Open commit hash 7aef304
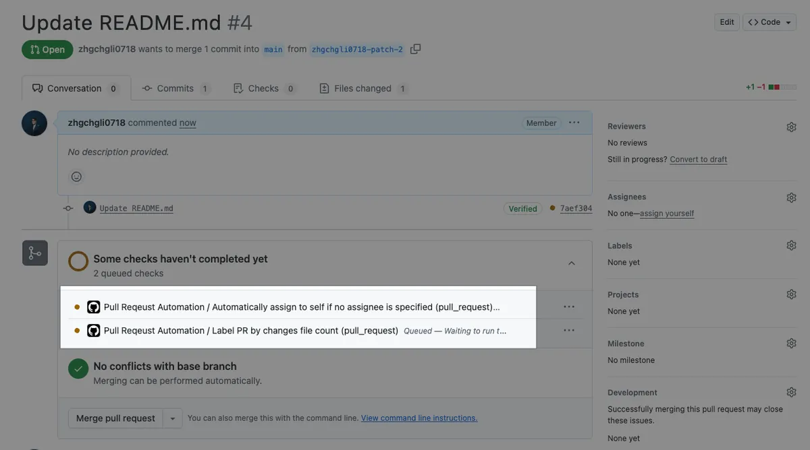This screenshot has height=450, width=810. (x=576, y=209)
